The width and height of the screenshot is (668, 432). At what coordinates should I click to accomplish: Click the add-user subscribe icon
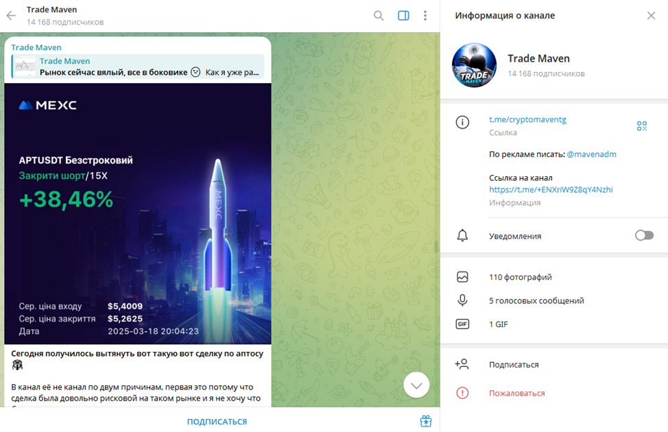(x=462, y=364)
